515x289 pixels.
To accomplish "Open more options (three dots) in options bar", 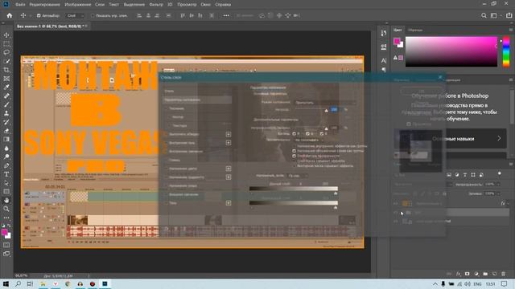I will pos(226,15).
